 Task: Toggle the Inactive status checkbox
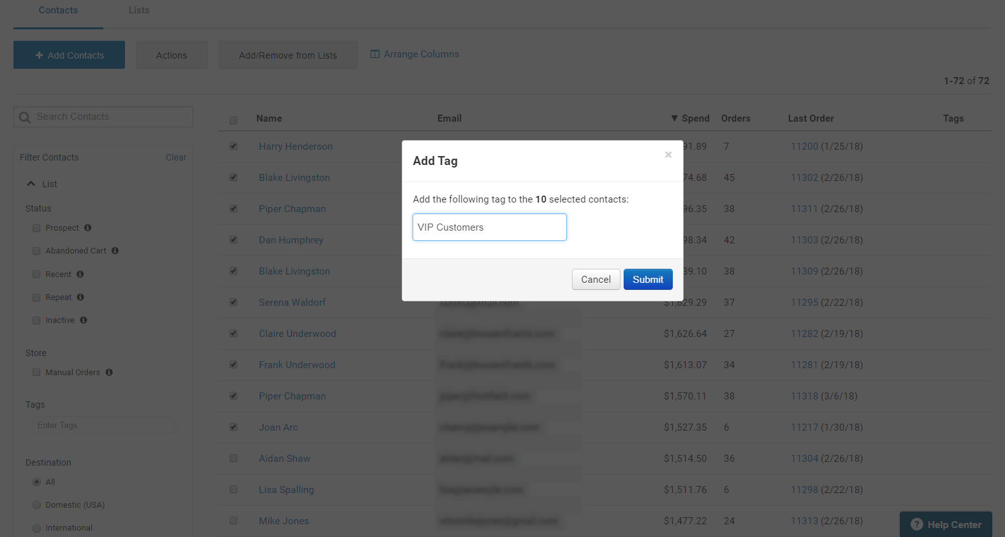click(36, 320)
